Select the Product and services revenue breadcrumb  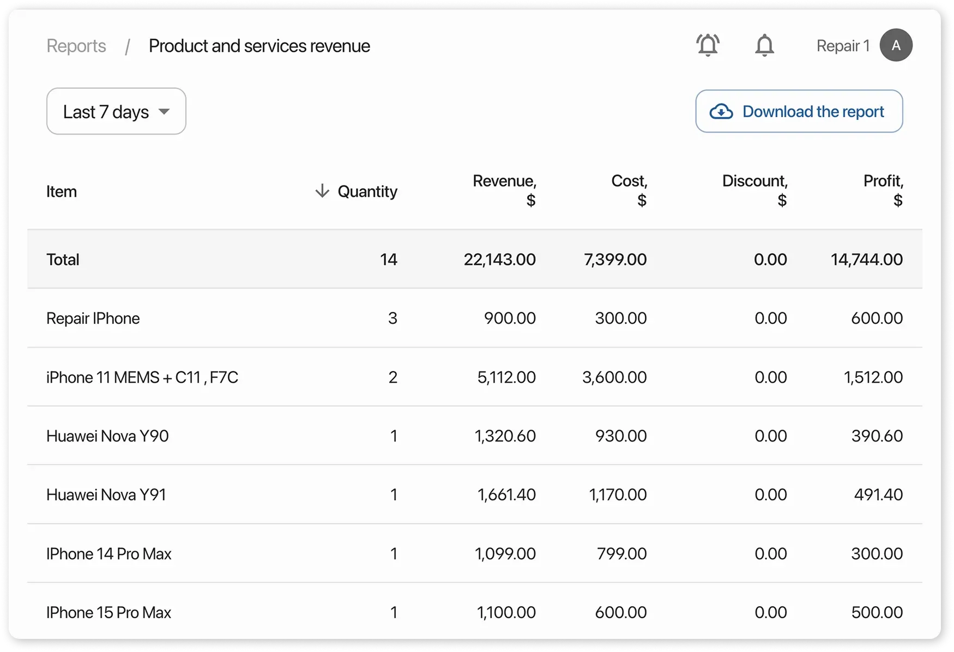(259, 46)
